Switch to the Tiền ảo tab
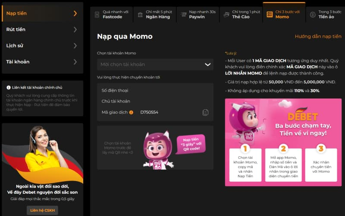The width and height of the screenshot is (345, 216). (326, 14)
